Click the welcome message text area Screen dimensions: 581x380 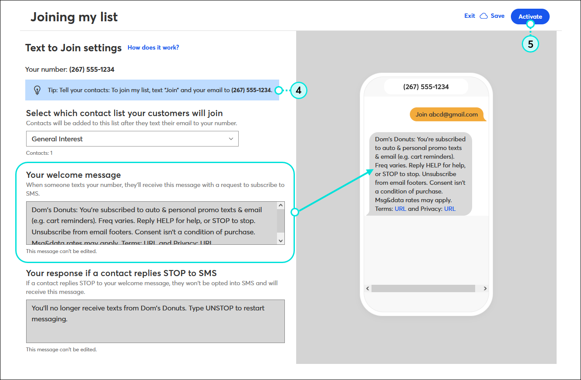[151, 223]
